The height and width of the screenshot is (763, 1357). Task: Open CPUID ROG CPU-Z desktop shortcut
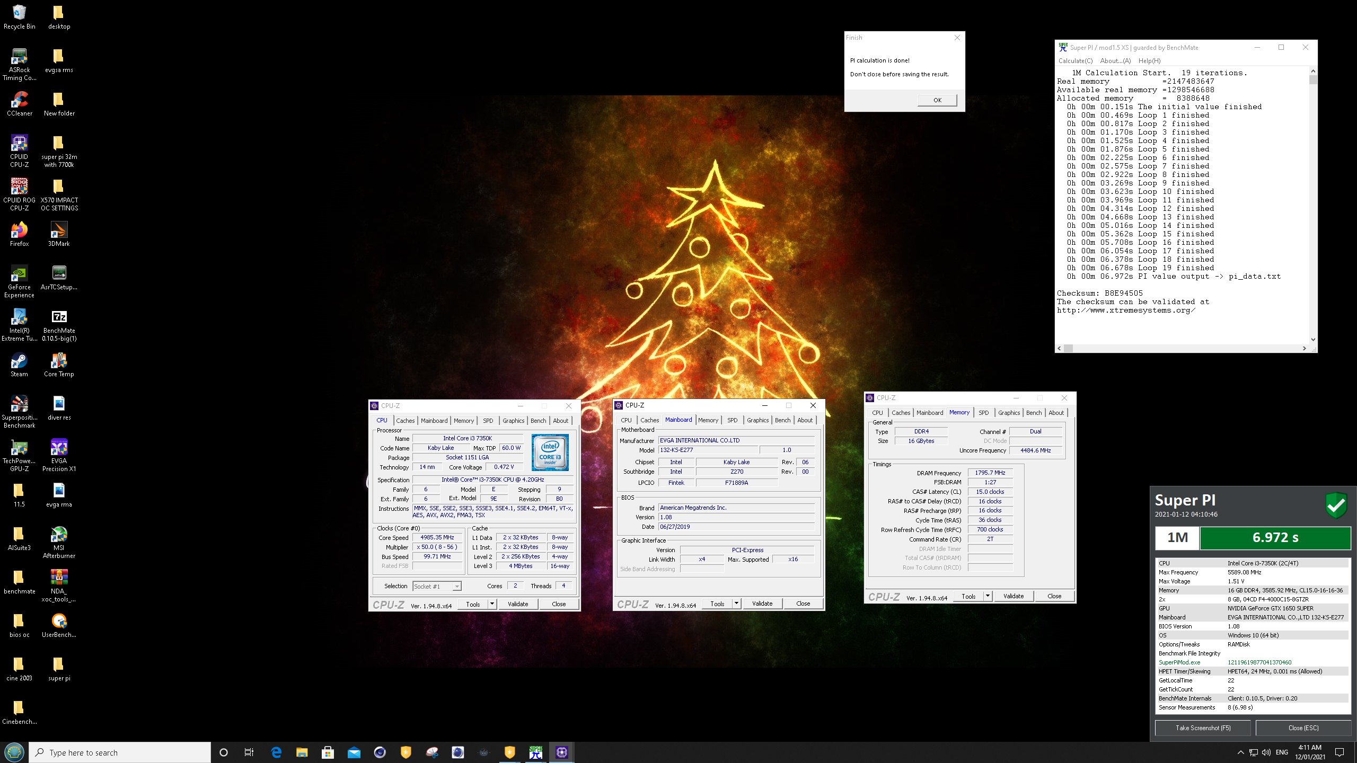[x=19, y=194]
